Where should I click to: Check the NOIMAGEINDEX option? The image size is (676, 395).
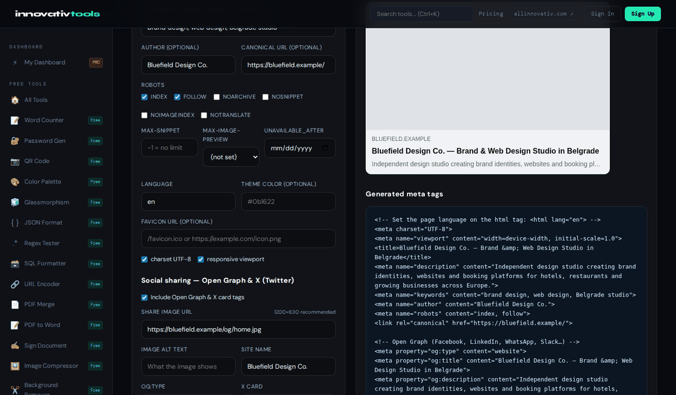(144, 115)
